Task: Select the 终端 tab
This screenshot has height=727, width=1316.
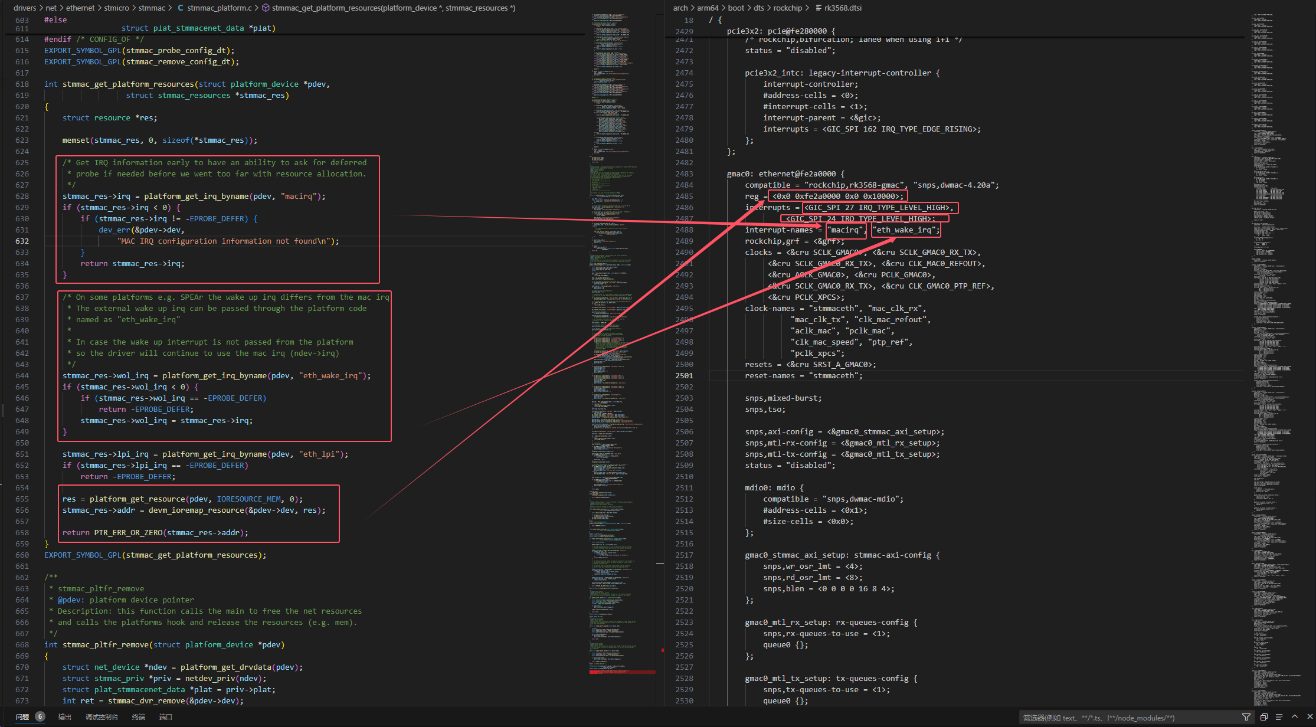Action: (x=139, y=717)
